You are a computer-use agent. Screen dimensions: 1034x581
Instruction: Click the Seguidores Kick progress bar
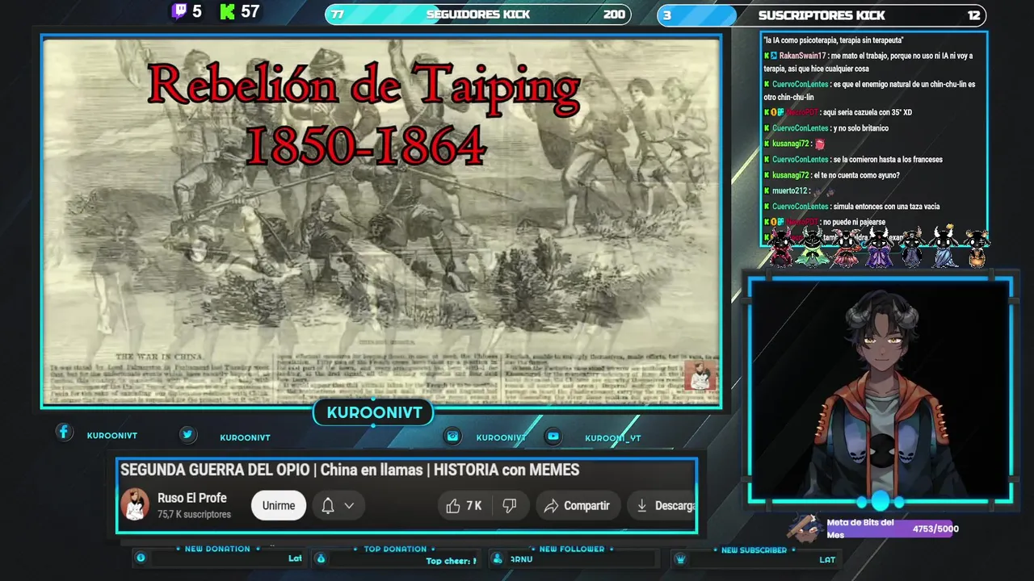[x=477, y=15]
